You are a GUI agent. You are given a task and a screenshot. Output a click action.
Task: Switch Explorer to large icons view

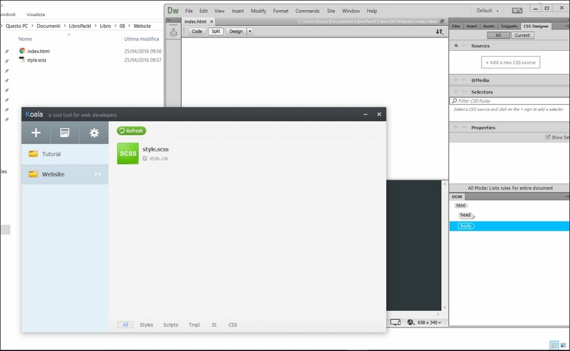coord(563,345)
